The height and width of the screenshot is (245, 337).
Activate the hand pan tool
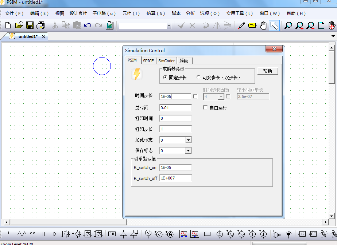263,25
